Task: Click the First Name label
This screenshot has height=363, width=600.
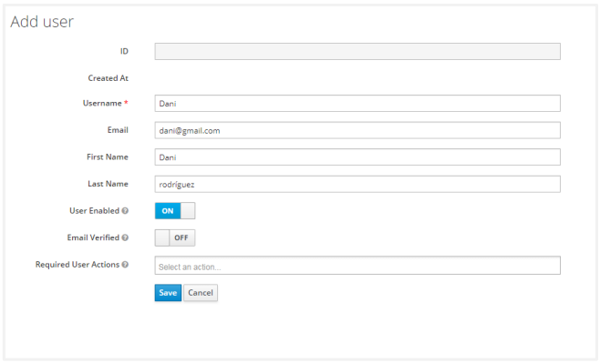Action: pyautogui.click(x=108, y=156)
